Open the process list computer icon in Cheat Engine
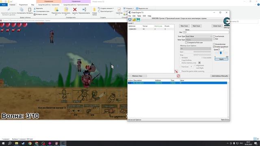The width and height of the screenshot is (260, 146). click(130, 20)
